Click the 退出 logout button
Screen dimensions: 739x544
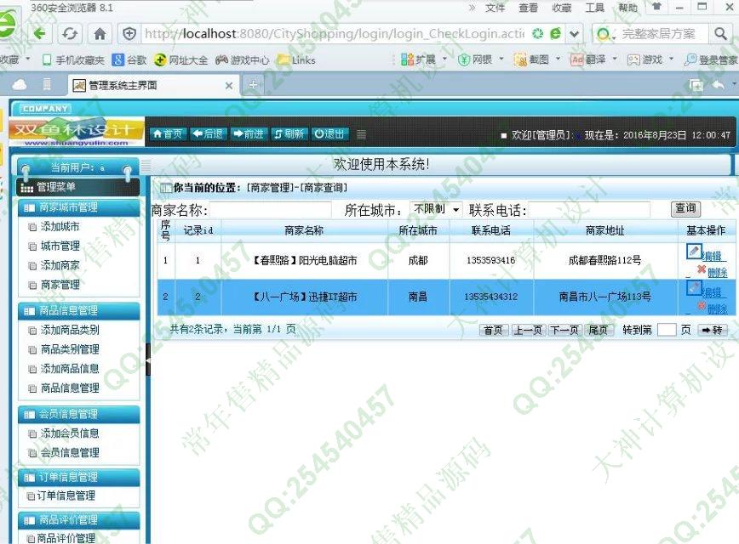pyautogui.click(x=329, y=133)
